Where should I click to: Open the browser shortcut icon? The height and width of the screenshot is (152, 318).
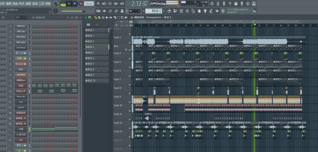[193, 11]
